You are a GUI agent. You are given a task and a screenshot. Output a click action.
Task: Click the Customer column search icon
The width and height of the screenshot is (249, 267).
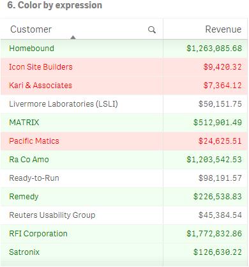[152, 30]
